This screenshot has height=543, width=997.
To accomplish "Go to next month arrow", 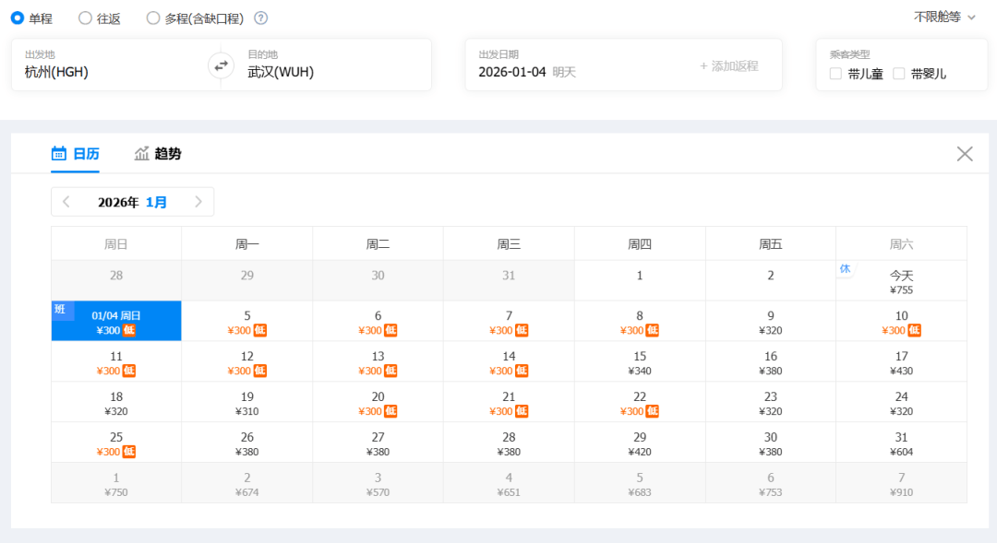I will (198, 202).
